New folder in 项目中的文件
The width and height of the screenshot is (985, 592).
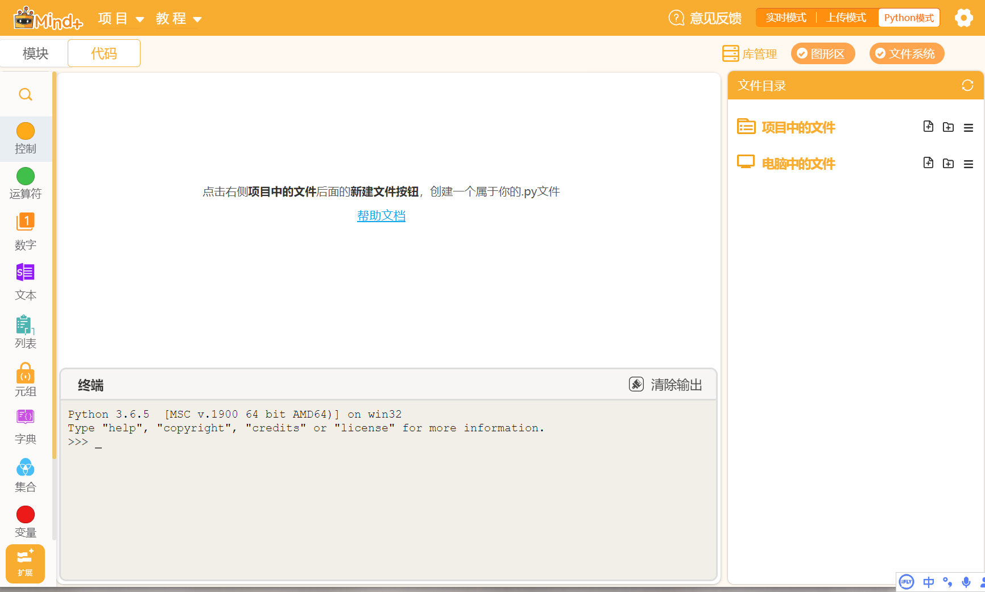point(948,127)
